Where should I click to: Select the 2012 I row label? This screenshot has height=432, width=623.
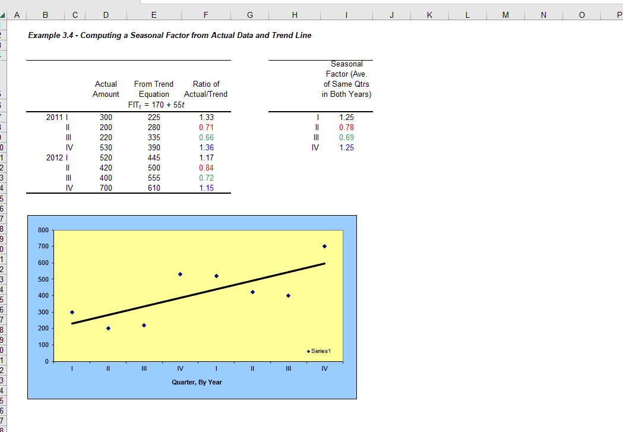click(57, 158)
